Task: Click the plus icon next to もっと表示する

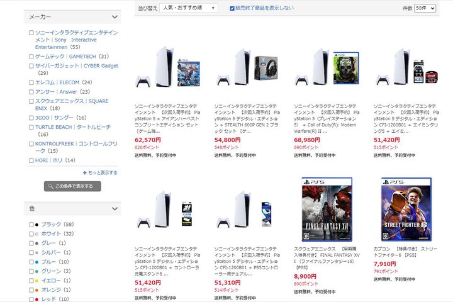Action: [x=85, y=173]
